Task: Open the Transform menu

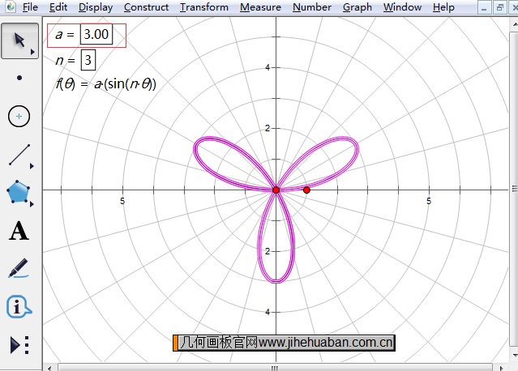Action: click(204, 7)
